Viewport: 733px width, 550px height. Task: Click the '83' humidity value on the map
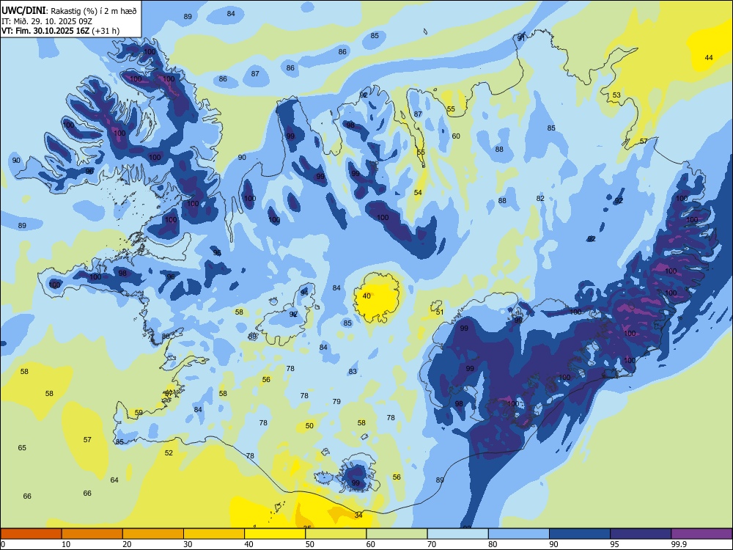click(353, 371)
